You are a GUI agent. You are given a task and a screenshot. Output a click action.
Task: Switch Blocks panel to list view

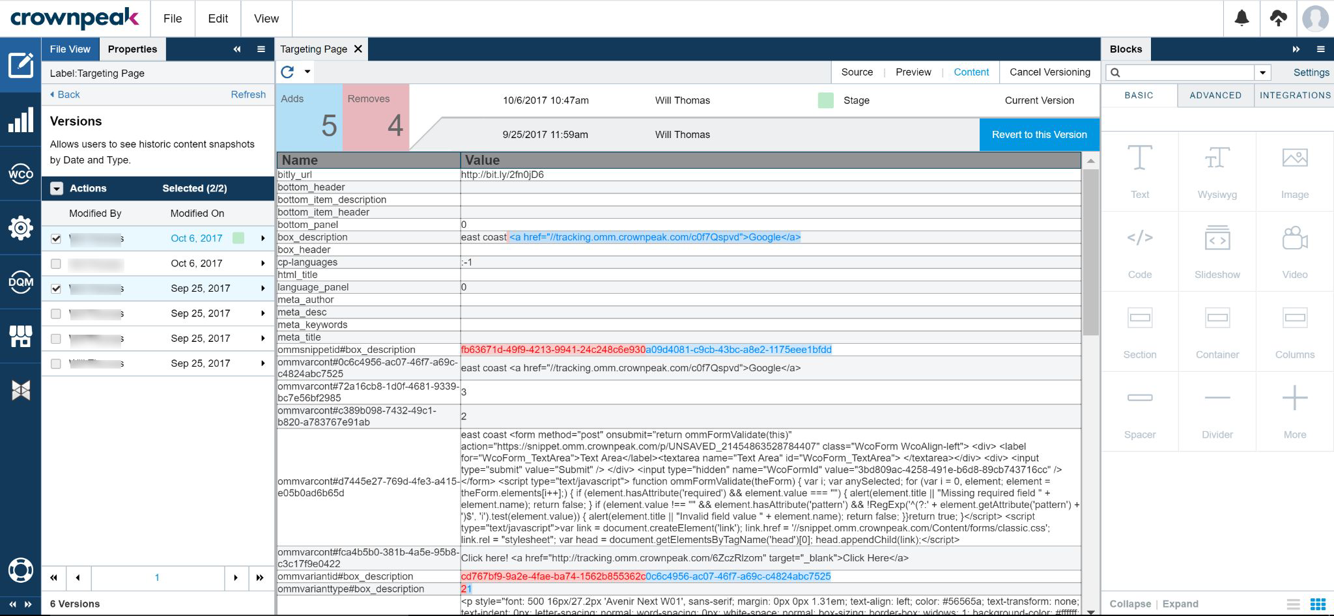tap(1294, 604)
